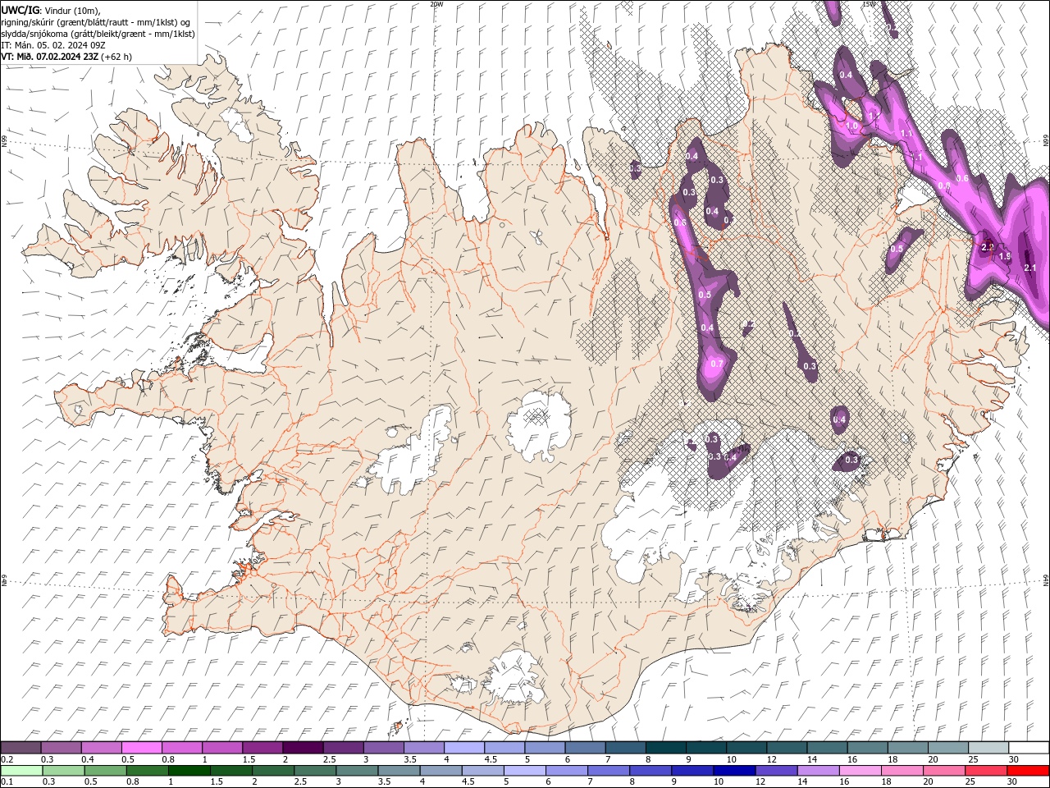This screenshot has width=1050, height=788.
Task: Select the purple 12 swatch in lower legend
Action: pyautogui.click(x=775, y=771)
